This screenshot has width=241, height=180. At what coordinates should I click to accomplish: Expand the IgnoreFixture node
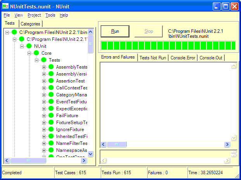44,130
